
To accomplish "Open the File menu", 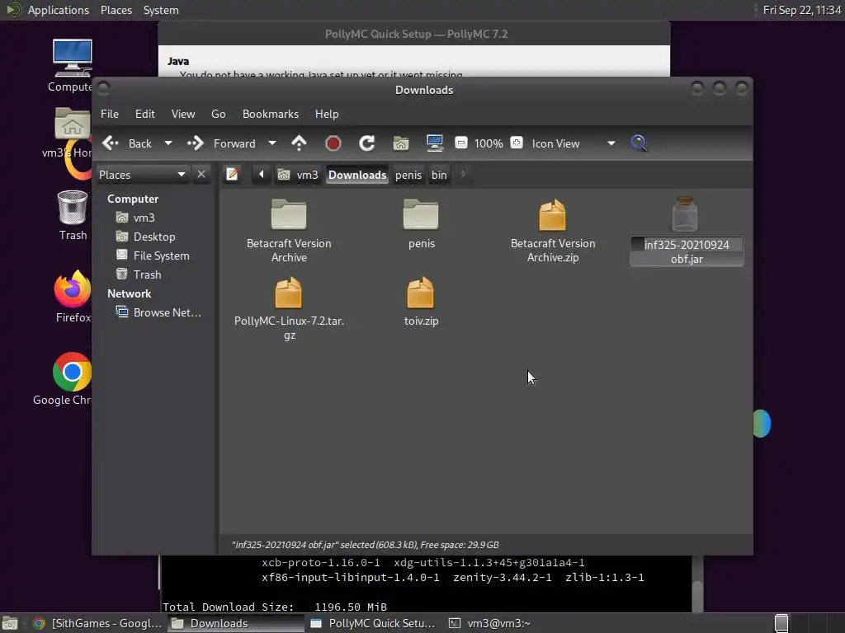I will [110, 114].
